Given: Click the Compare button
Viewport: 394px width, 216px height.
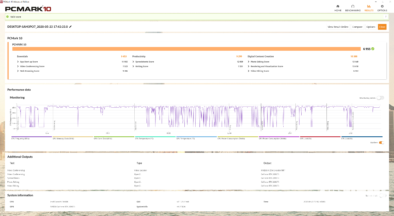Looking at the screenshot, I should pyautogui.click(x=357, y=27).
